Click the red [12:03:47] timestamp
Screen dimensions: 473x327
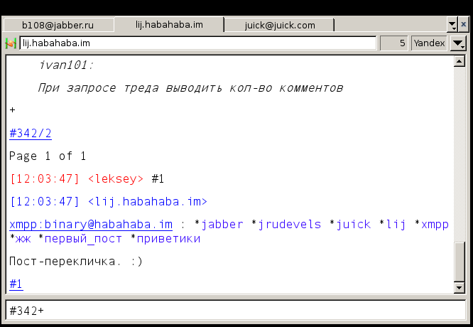tap(45, 178)
